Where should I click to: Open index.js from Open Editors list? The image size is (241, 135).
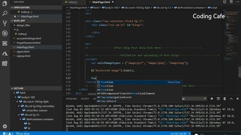[x=25, y=12]
